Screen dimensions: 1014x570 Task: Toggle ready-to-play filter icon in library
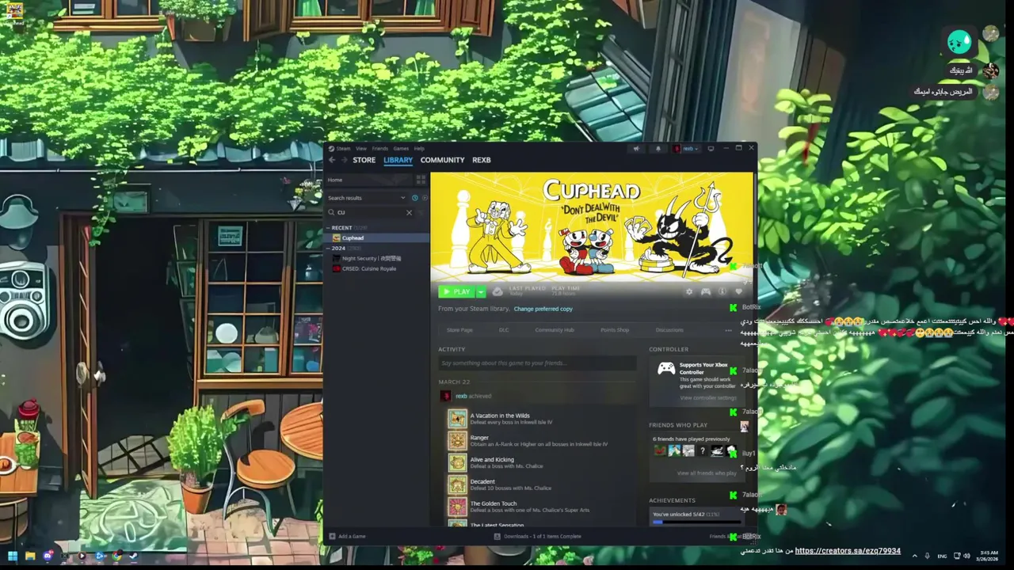tap(424, 198)
